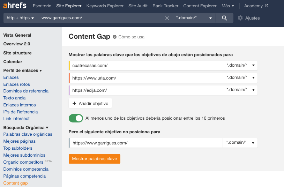284x187 pixels.
Task: Click the search magnifier icon
Action: (x=224, y=18)
